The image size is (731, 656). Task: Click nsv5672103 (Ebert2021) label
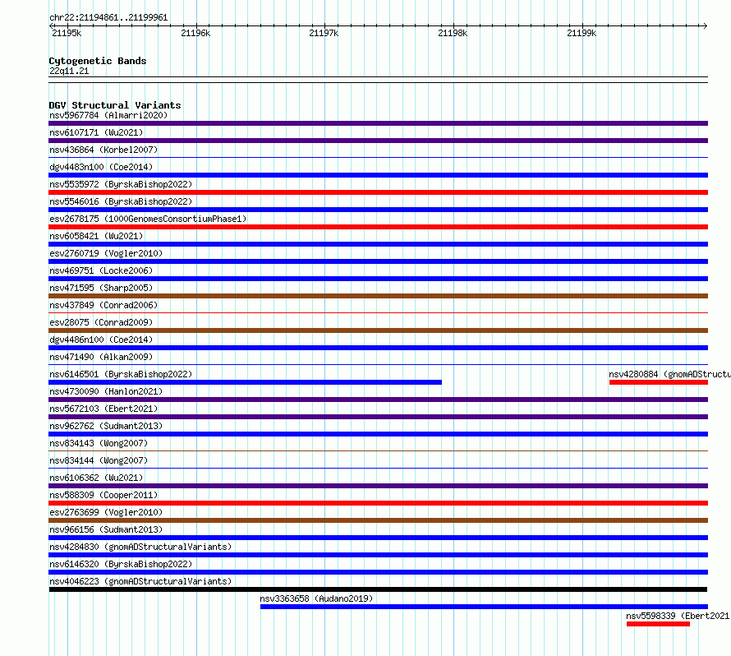click(103, 409)
